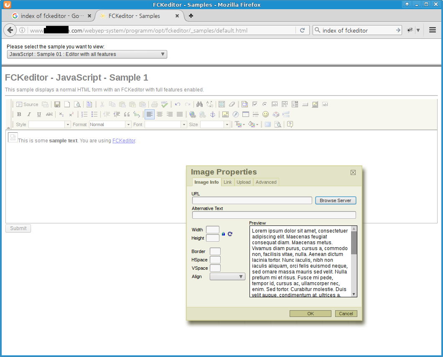The height and width of the screenshot is (357, 443).
Task: Open the Format dropdown showing Normal
Action: point(110,124)
